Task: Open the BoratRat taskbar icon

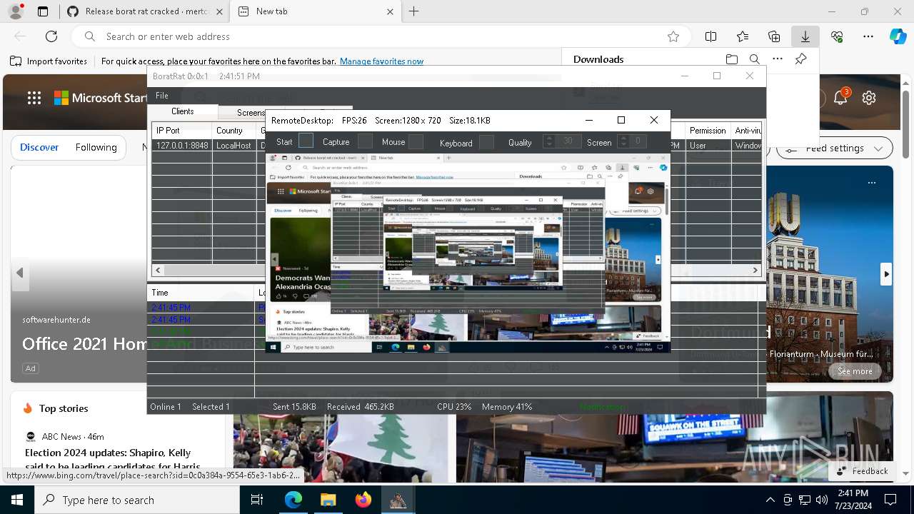Action: tap(398, 500)
